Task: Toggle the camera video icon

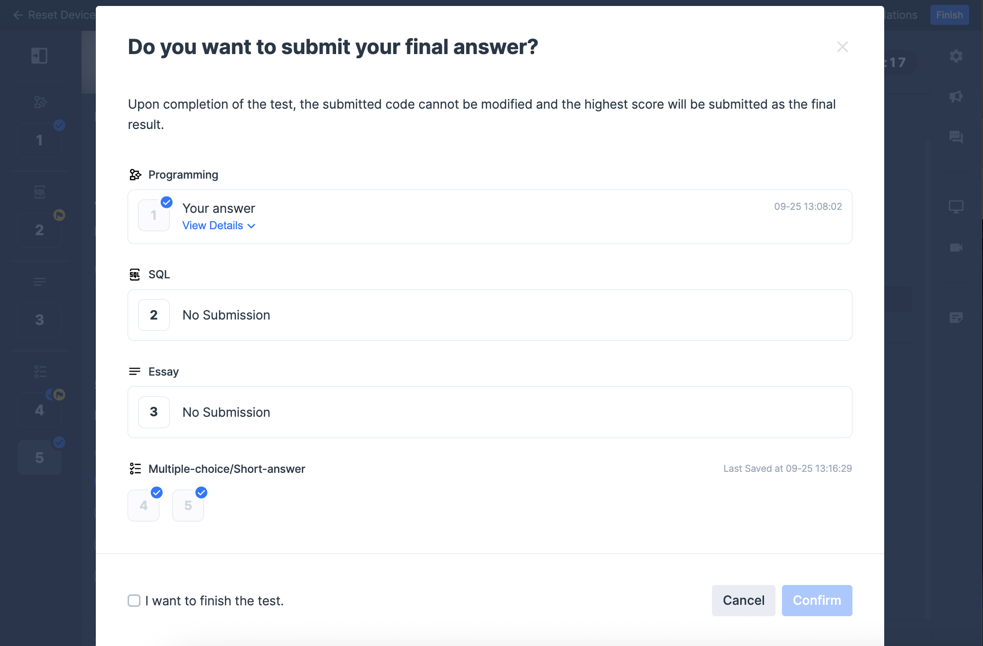Action: [956, 247]
